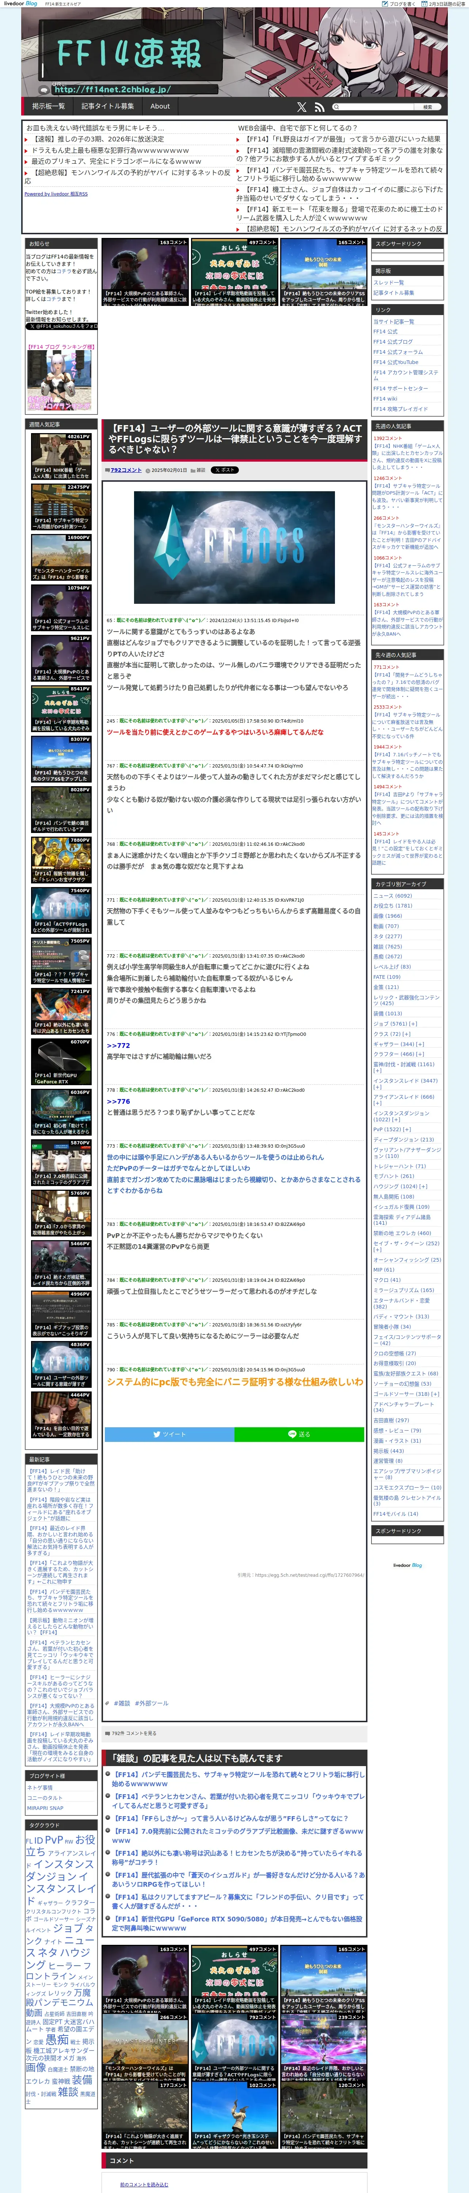Share the article with the blue ツイート button

pyautogui.click(x=169, y=1435)
